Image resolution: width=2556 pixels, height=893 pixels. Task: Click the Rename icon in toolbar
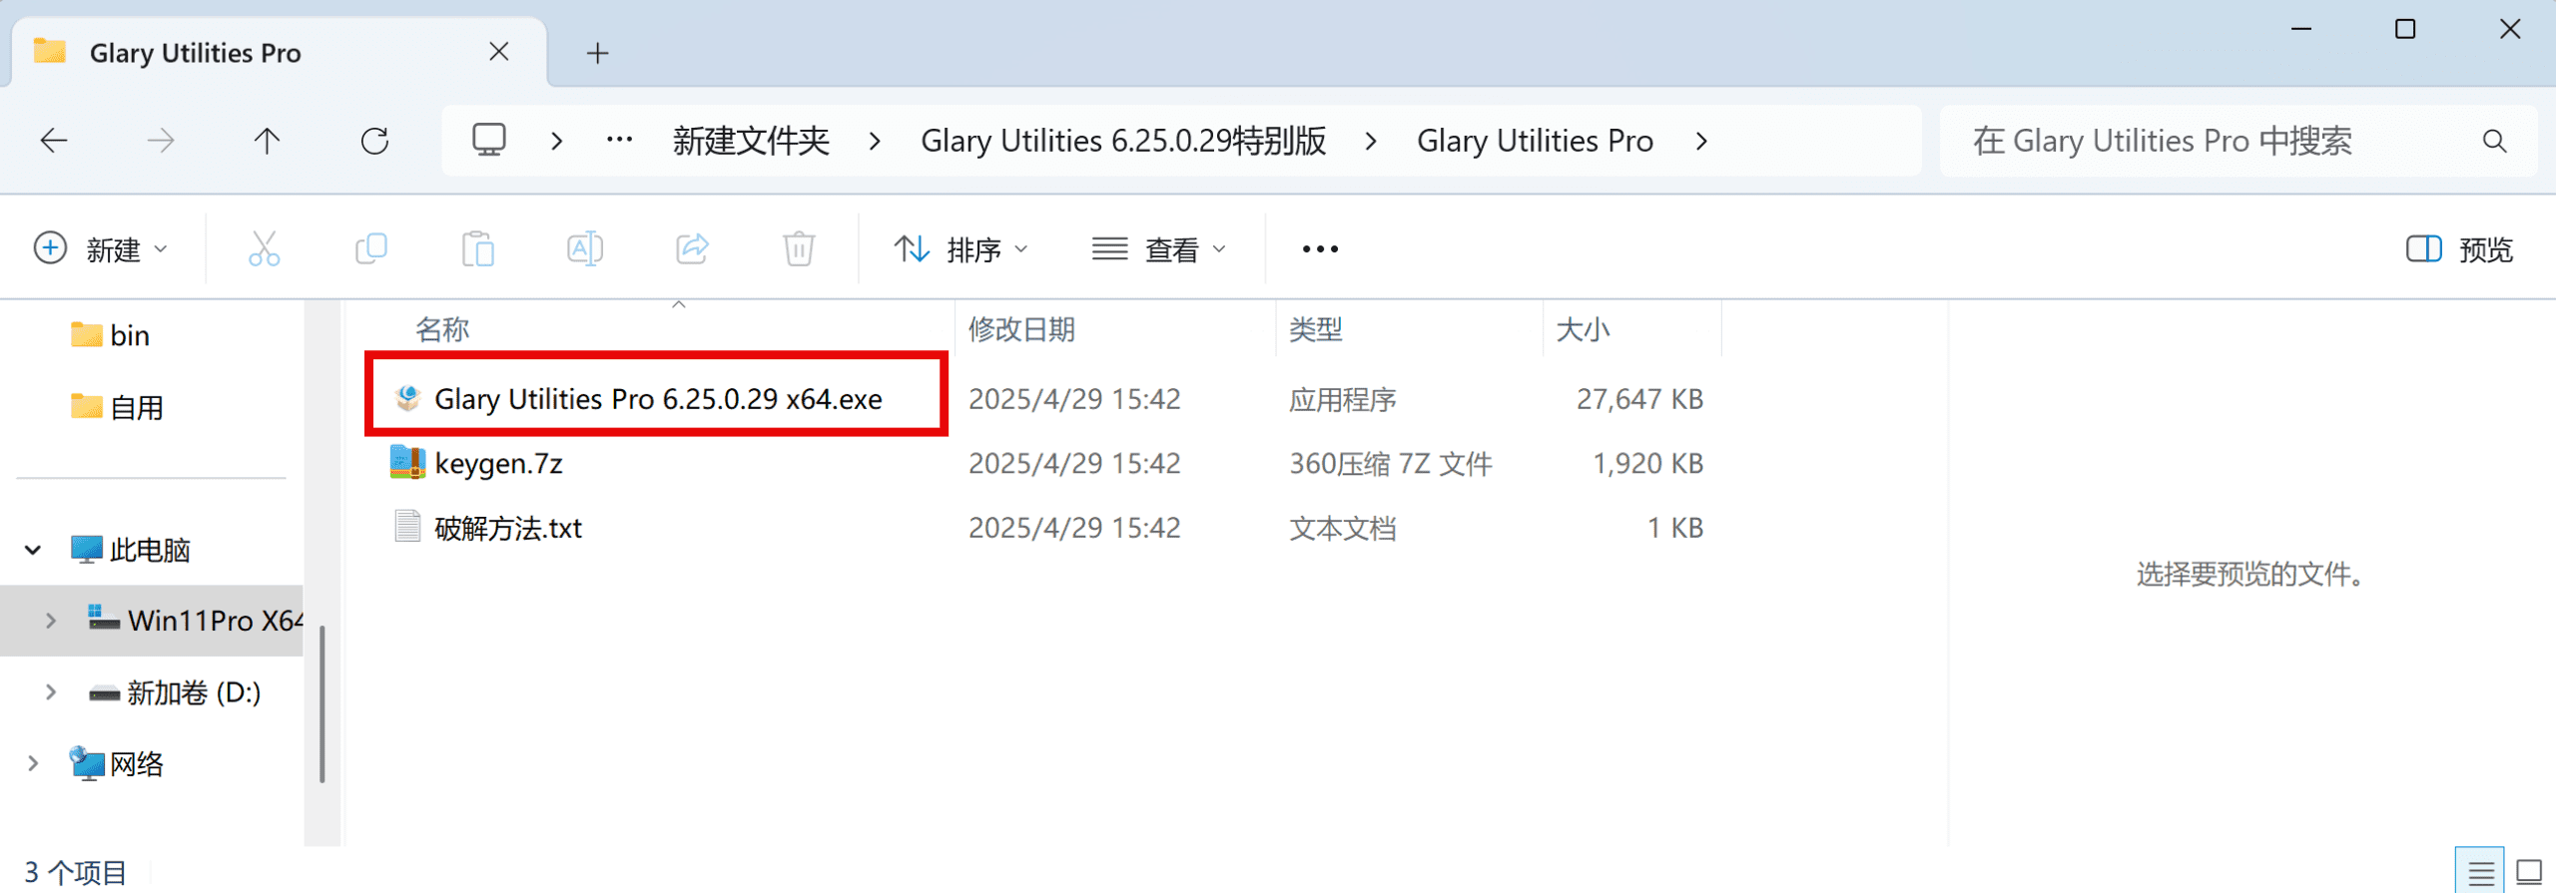point(585,248)
